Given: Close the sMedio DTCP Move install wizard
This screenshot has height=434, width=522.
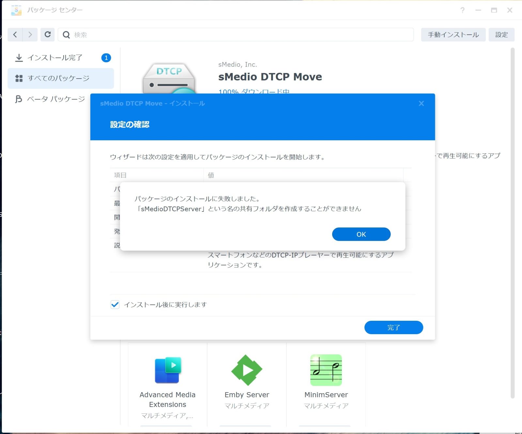Looking at the screenshot, I should tap(421, 103).
